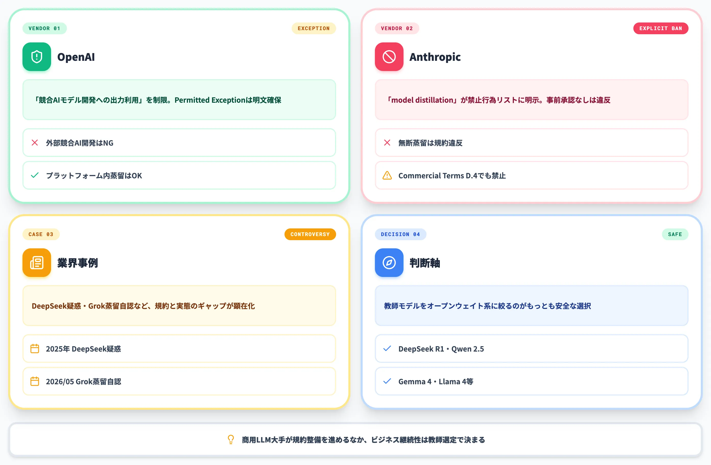Click the green summary about Permitted Exception
Viewport: 711px width, 465px height.
(x=179, y=100)
